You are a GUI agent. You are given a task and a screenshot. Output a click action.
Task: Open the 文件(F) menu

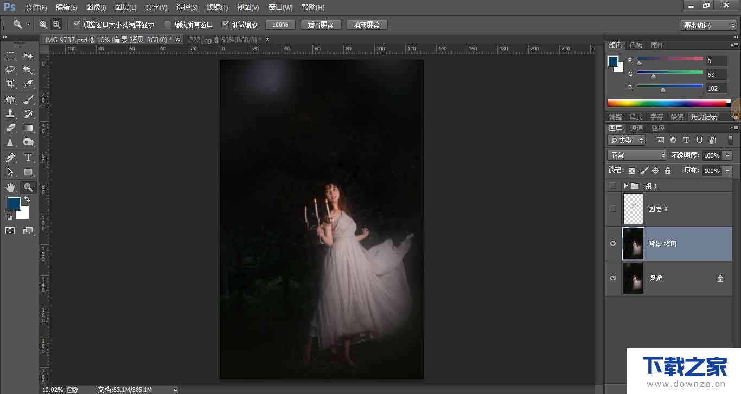[36, 8]
